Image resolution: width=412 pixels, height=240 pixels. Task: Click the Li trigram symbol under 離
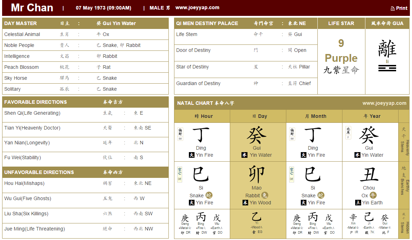pos(387,68)
